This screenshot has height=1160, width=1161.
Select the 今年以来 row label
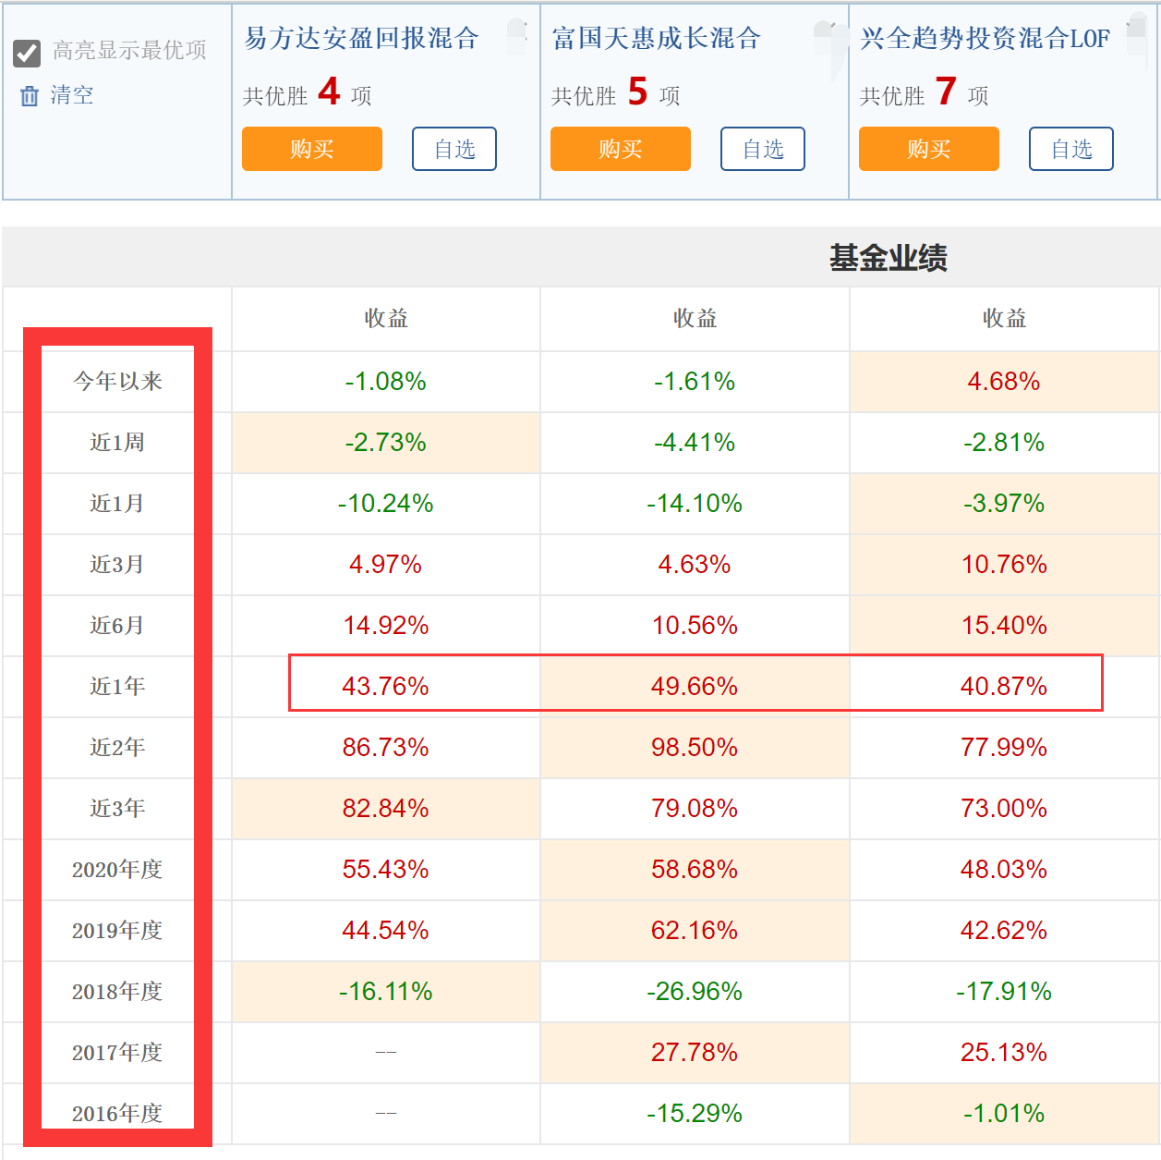[117, 382]
